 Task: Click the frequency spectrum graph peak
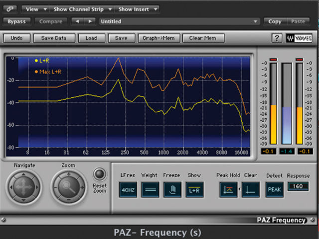pyautogui.click(x=118, y=58)
